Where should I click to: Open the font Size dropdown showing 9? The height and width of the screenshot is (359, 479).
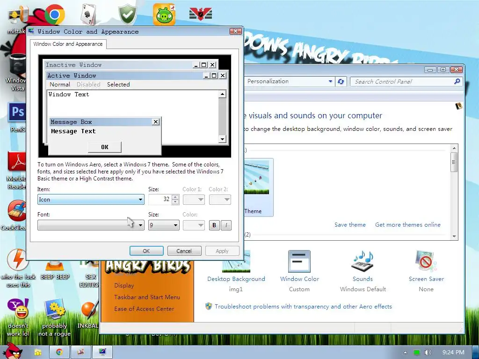[x=164, y=225]
